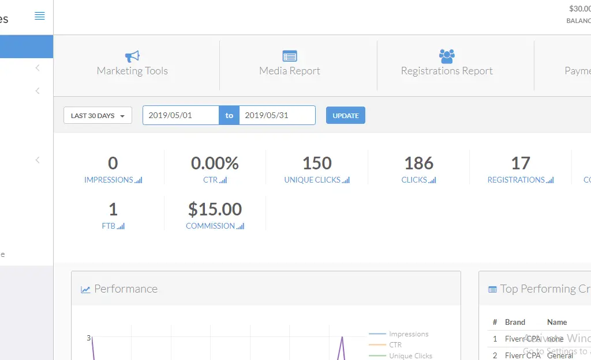Click the "to" separator between dates

point(229,115)
